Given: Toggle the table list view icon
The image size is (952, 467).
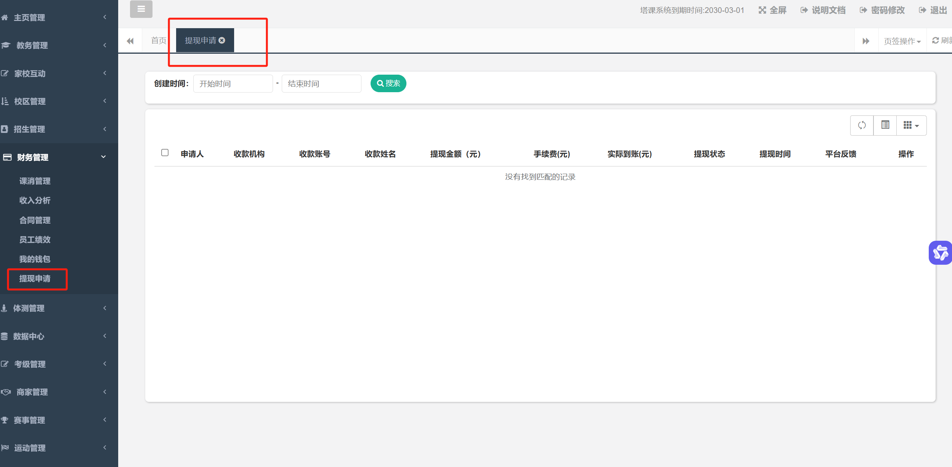Looking at the screenshot, I should tap(885, 125).
